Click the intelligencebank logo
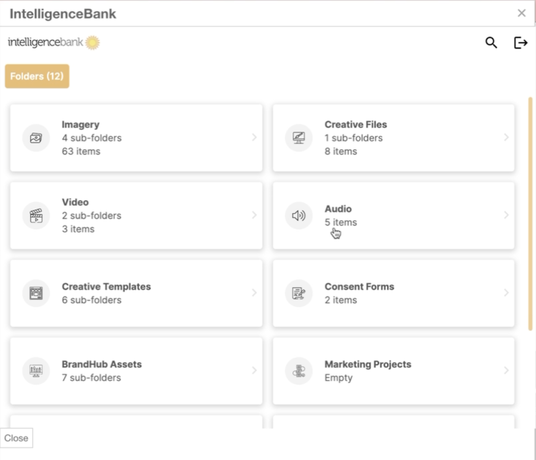The image size is (536, 460). click(54, 43)
